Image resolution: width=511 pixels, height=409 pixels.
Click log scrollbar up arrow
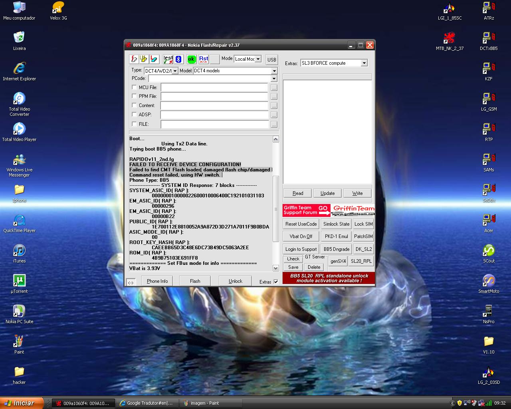275,139
